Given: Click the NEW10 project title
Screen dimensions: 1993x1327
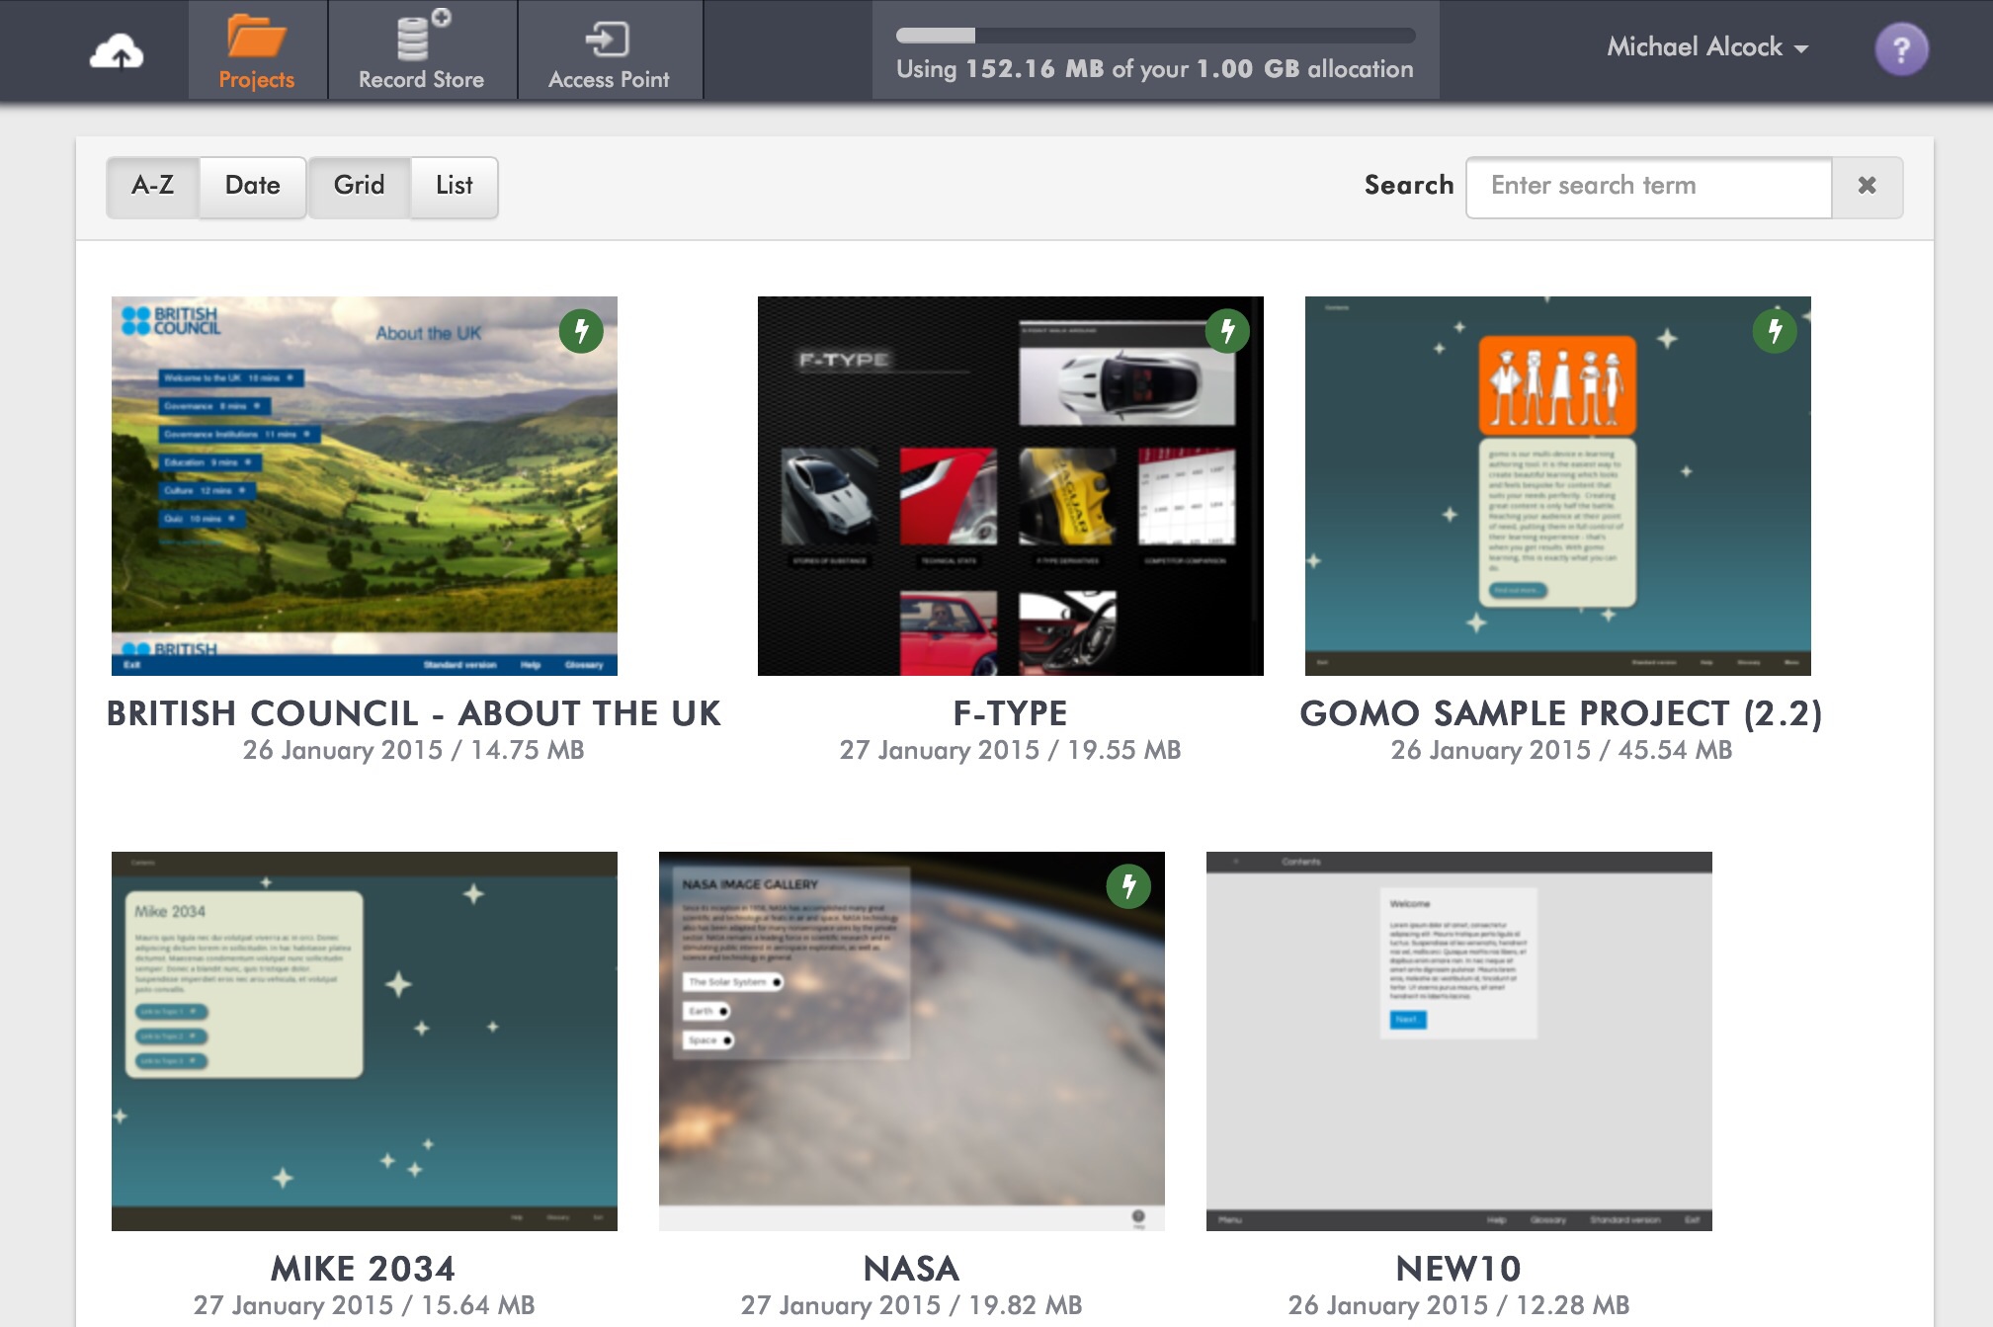Looking at the screenshot, I should click(1459, 1269).
